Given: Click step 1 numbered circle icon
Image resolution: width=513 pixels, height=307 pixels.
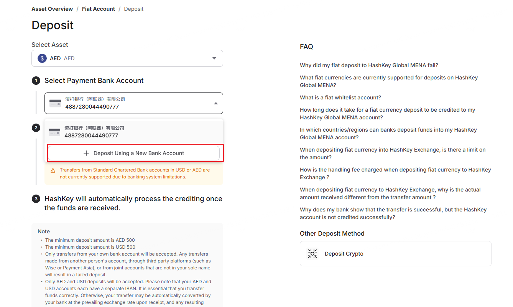Looking at the screenshot, I should coord(36,81).
